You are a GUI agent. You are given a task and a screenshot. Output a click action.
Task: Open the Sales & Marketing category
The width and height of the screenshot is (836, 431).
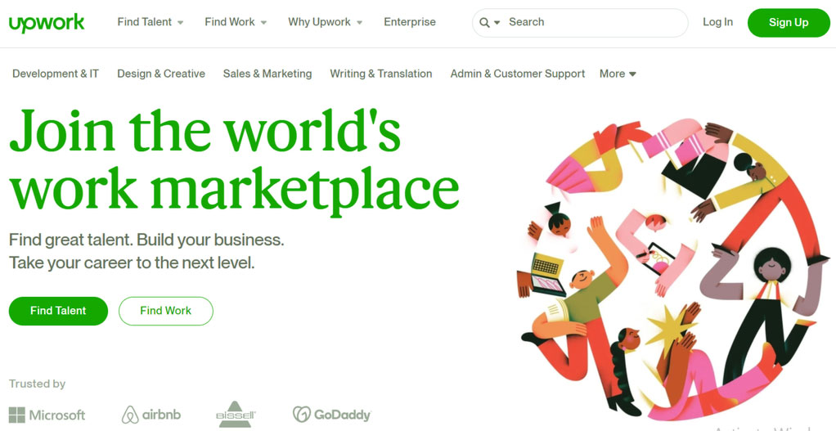pos(267,74)
